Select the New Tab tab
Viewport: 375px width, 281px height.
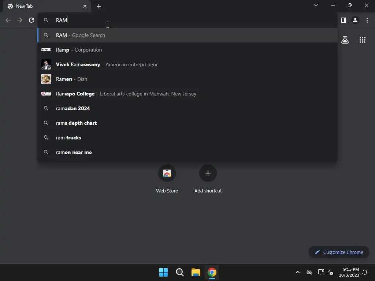[47, 6]
